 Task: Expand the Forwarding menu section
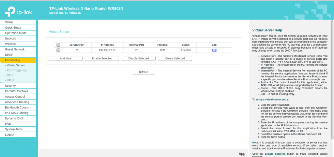pos(12,60)
